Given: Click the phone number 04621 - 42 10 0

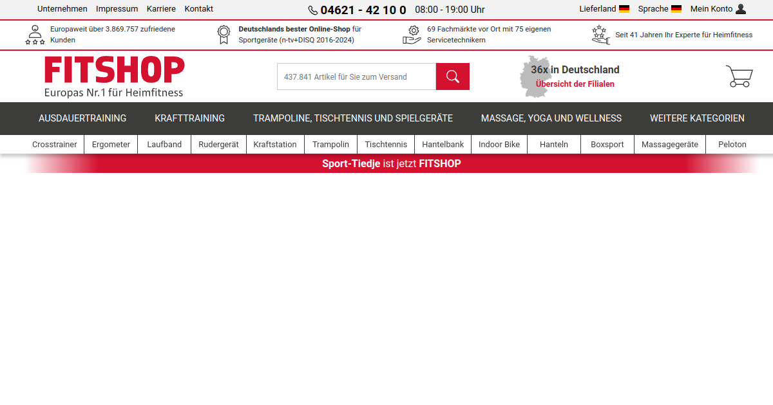Looking at the screenshot, I should click(x=363, y=10).
